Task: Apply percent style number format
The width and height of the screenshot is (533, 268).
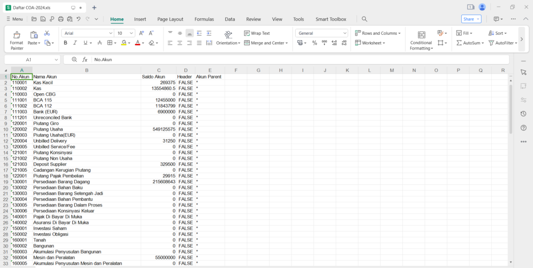Action: [314, 43]
